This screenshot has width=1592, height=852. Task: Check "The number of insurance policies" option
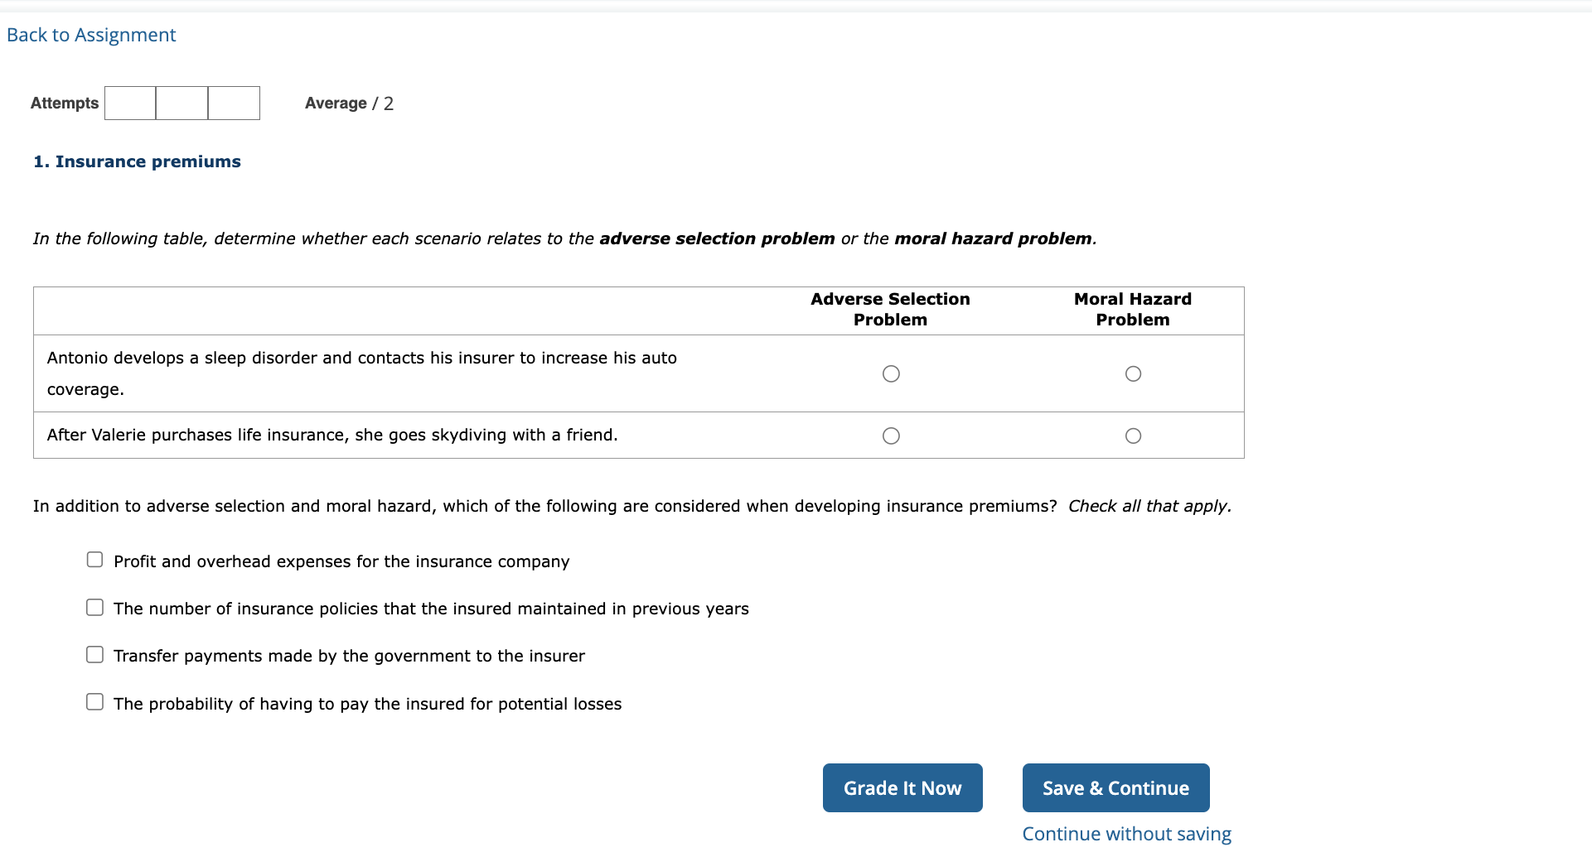[94, 607]
